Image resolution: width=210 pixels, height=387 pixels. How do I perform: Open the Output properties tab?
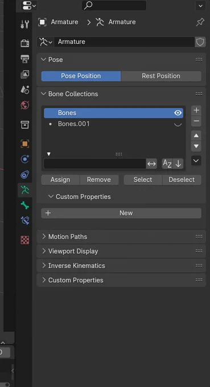pos(25,59)
